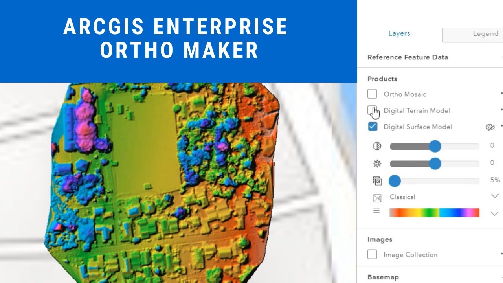Click the ArcGIS Enterprise Ortho Maker title

(176, 39)
